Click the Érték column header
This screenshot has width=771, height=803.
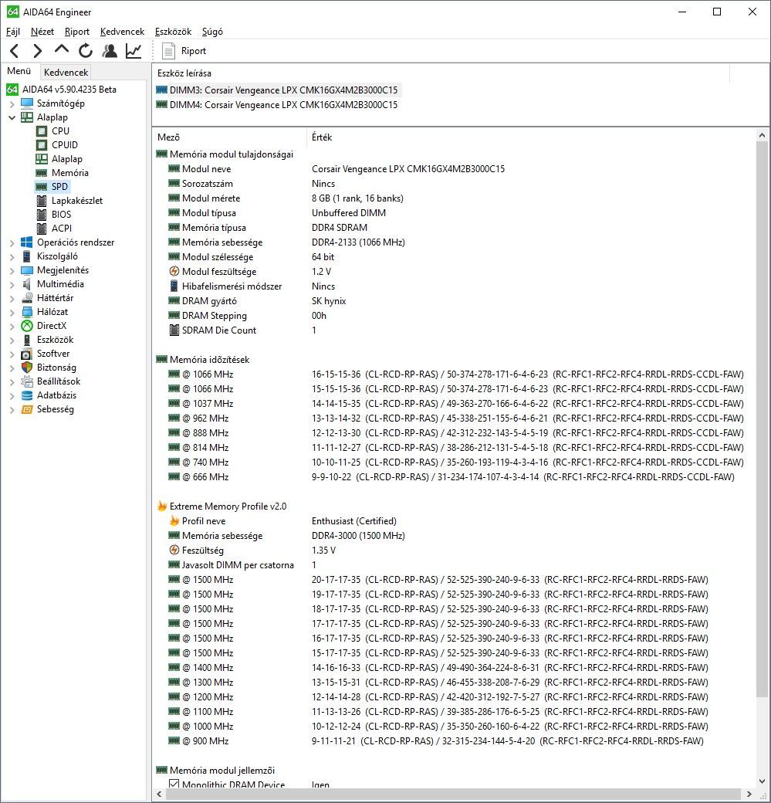[x=530, y=137]
